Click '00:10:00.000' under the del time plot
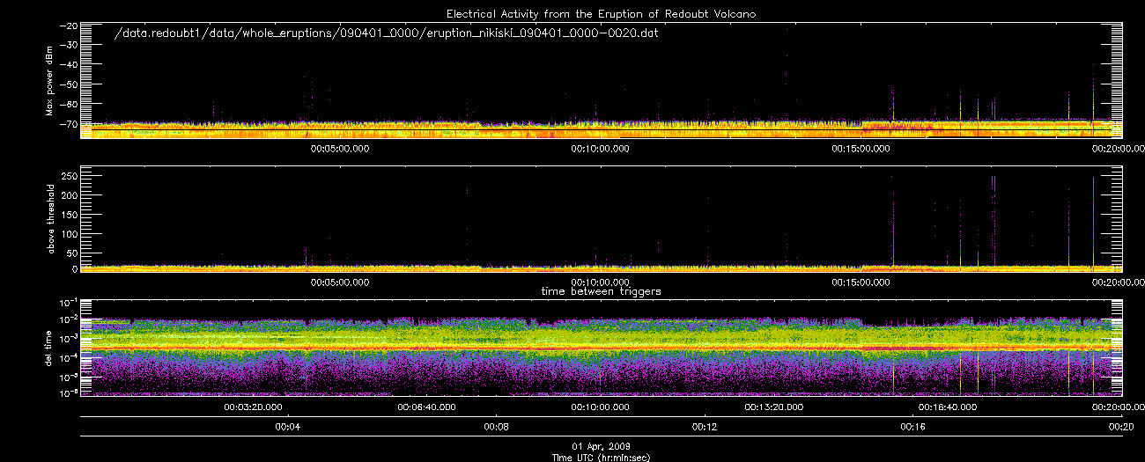This screenshot has height=462, width=1145. coord(600,407)
